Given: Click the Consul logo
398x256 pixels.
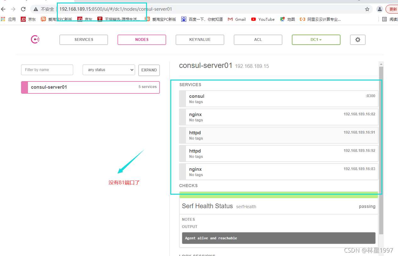Looking at the screenshot, I should point(35,39).
